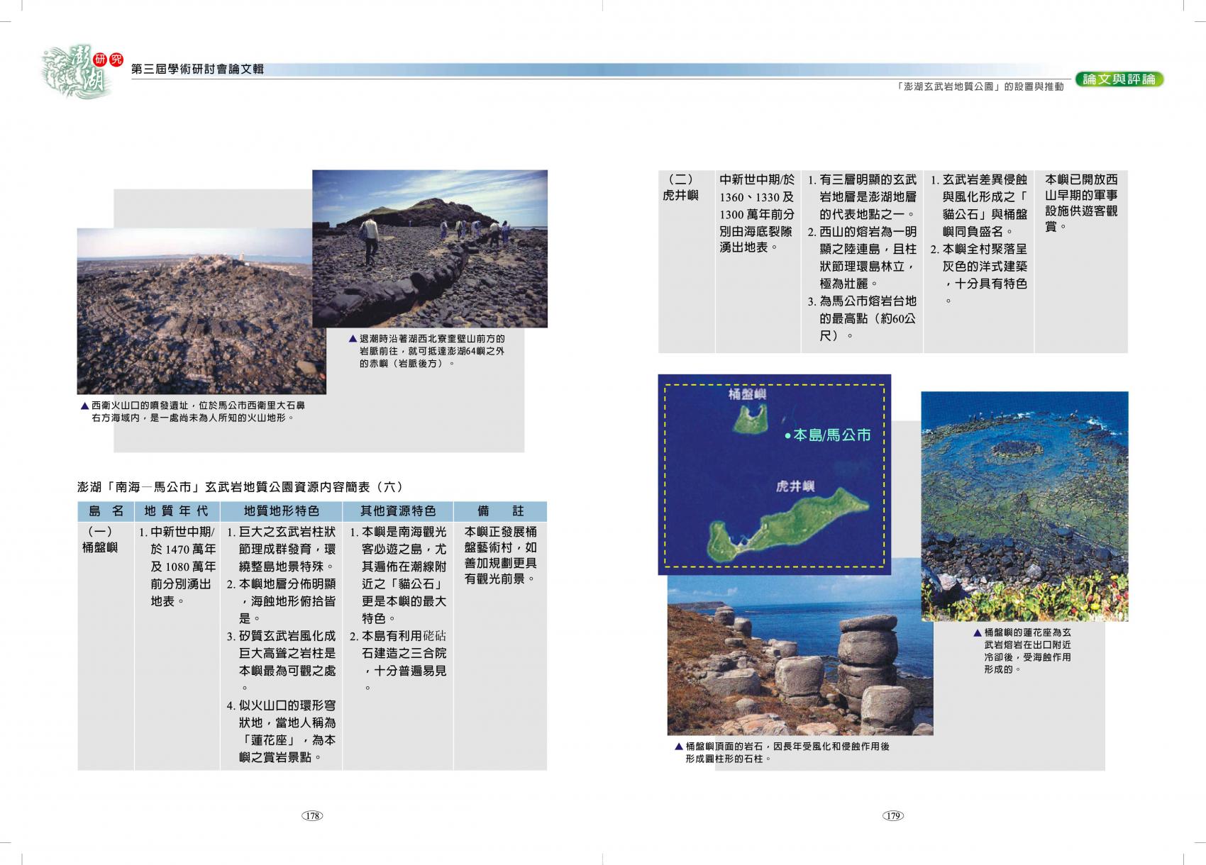Click the 桶盤嶼 label on the map
The image size is (1206, 865).
coord(748,395)
